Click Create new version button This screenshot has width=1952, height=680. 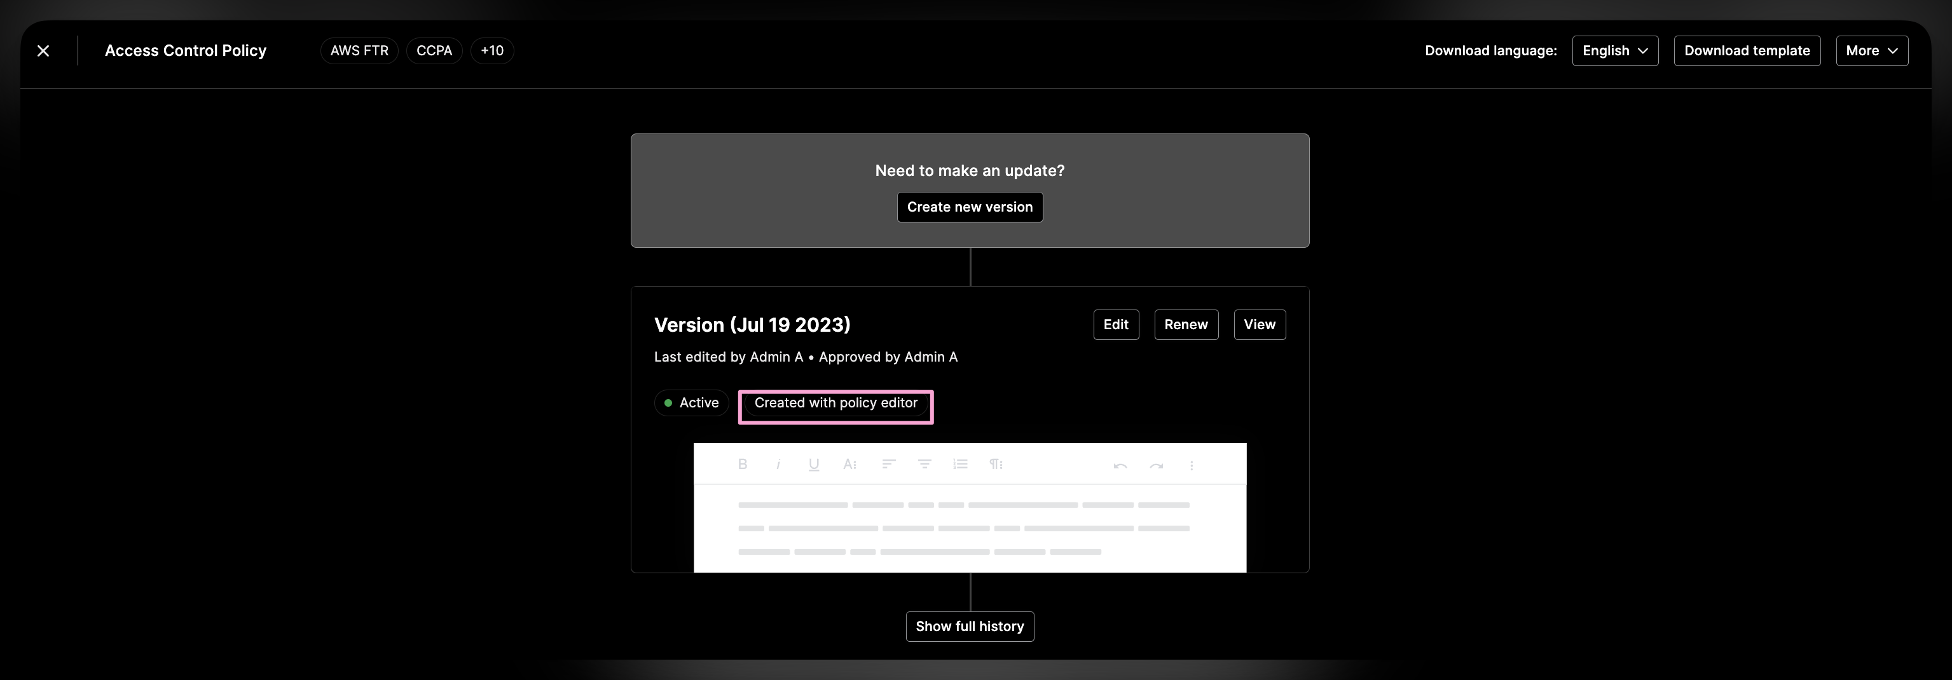[x=970, y=207]
